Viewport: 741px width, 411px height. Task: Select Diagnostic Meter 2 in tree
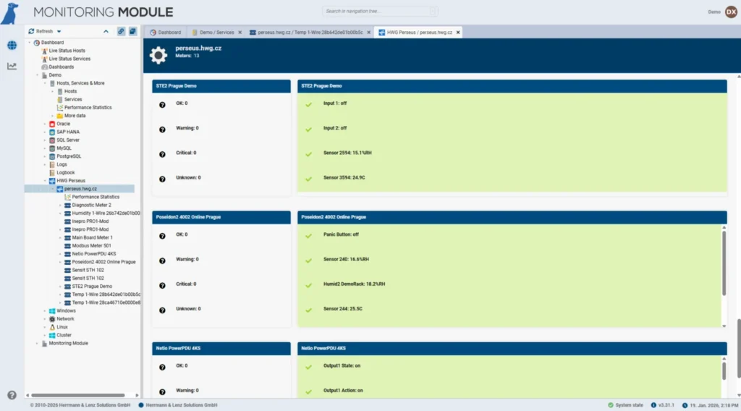point(92,205)
